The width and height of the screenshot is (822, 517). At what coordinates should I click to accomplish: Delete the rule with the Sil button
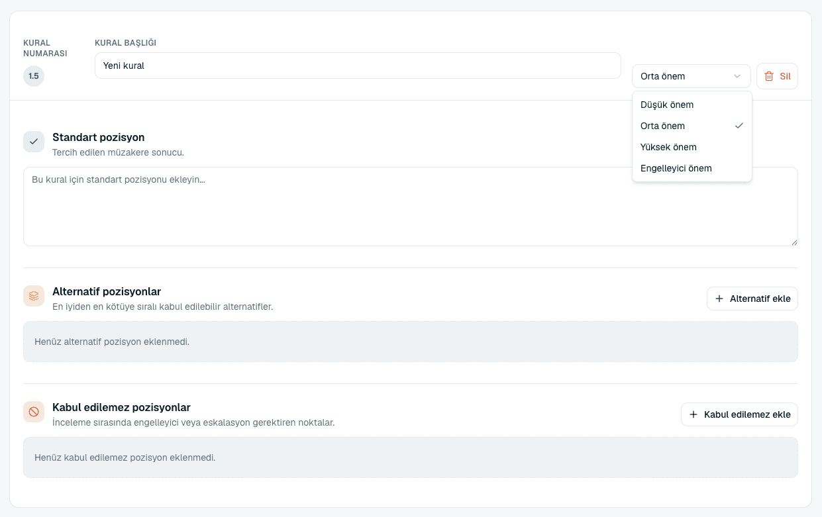778,76
